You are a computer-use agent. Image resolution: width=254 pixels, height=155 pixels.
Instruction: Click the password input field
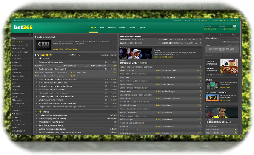tap(225, 26)
